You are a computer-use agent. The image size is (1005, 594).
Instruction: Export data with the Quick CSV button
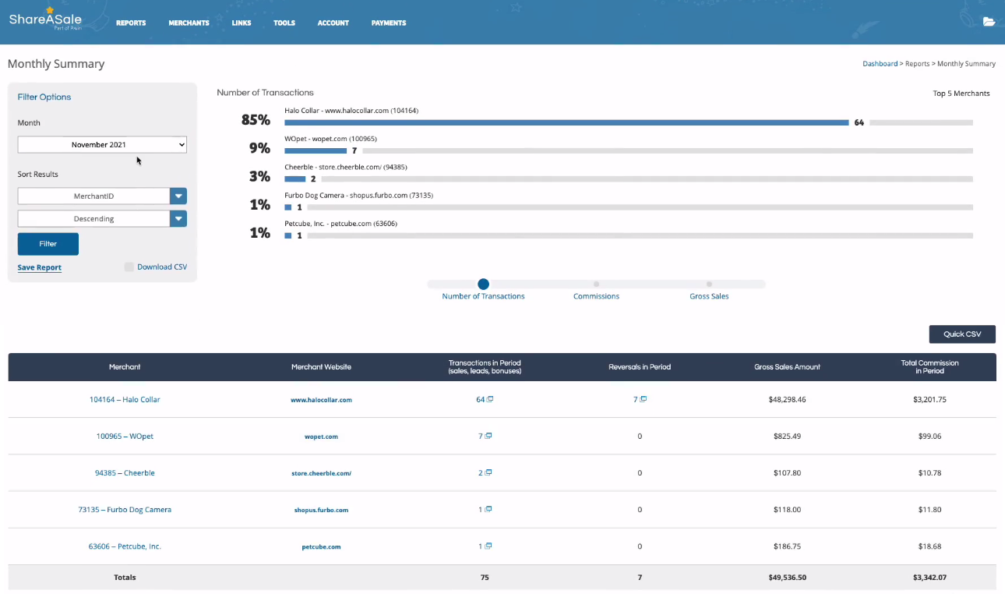962,334
